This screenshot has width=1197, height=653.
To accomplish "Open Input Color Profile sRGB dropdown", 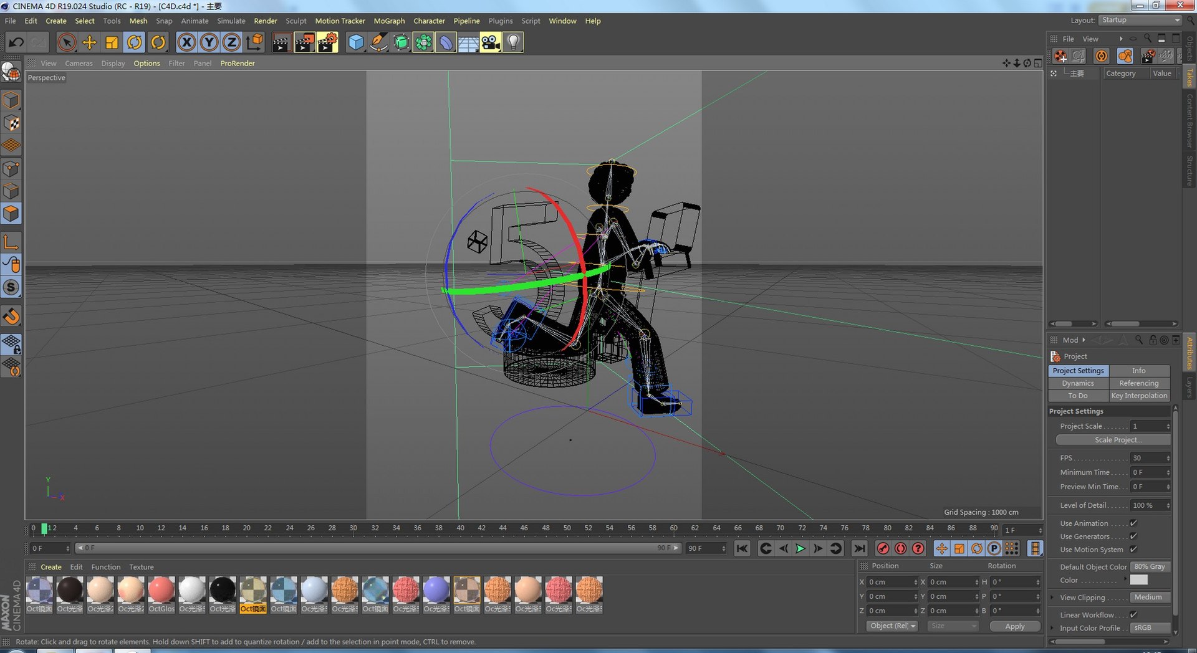I will coord(1150,628).
